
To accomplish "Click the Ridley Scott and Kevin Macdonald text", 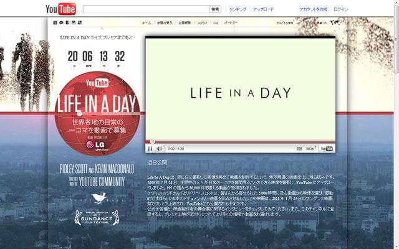I will coord(97,169).
